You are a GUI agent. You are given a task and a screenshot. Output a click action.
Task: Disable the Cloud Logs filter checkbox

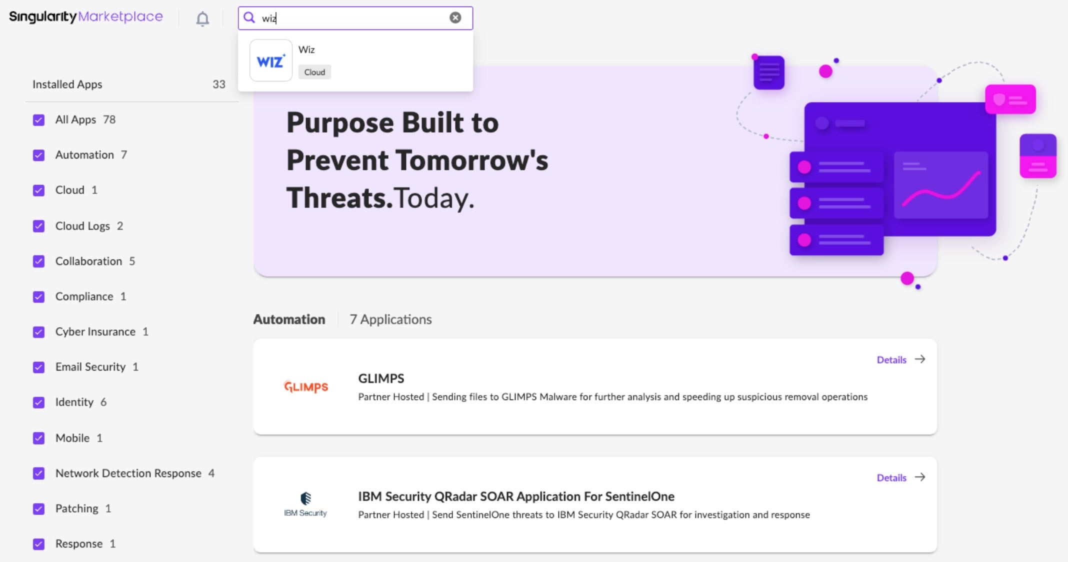pyautogui.click(x=39, y=226)
